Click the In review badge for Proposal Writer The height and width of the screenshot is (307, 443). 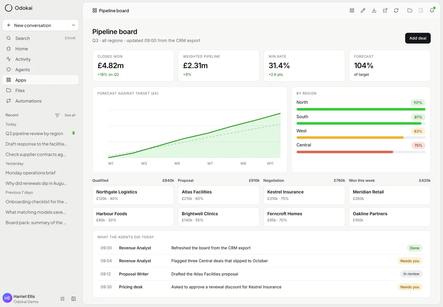click(x=411, y=274)
